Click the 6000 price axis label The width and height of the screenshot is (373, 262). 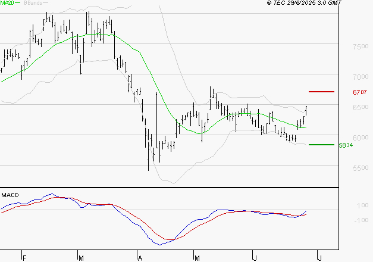coord(361,138)
